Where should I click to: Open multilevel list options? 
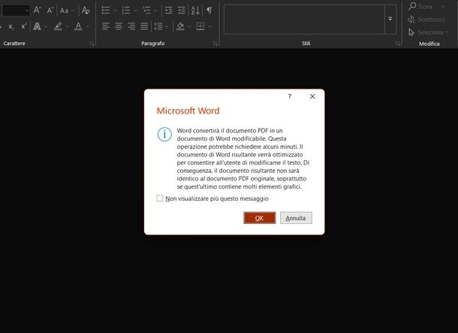[146, 11]
